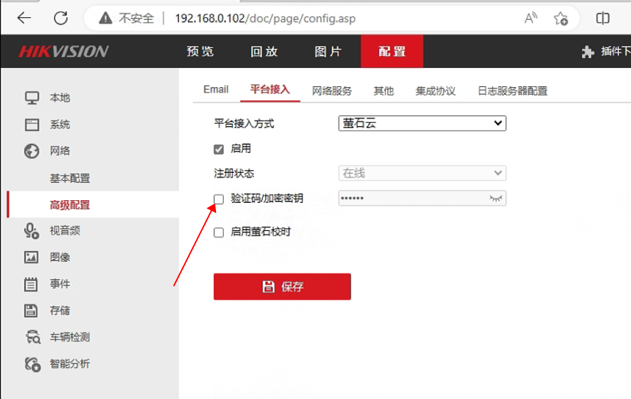
Task: Select 基本配置 under Network
Action: tap(70, 178)
